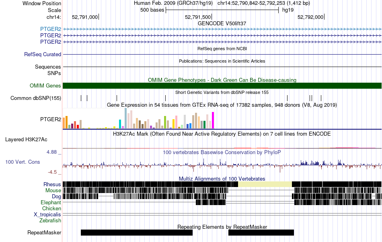Click the 52,791,000 ruler coordinate

pos(85,17)
